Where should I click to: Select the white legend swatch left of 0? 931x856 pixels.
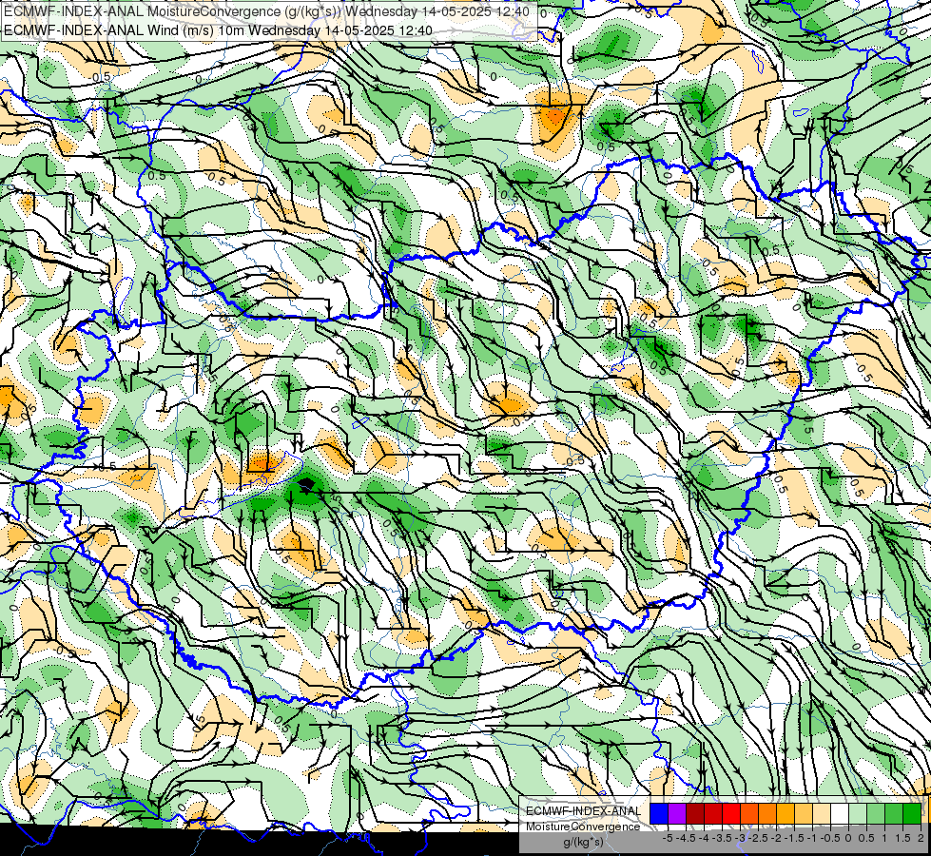pyautogui.click(x=840, y=813)
